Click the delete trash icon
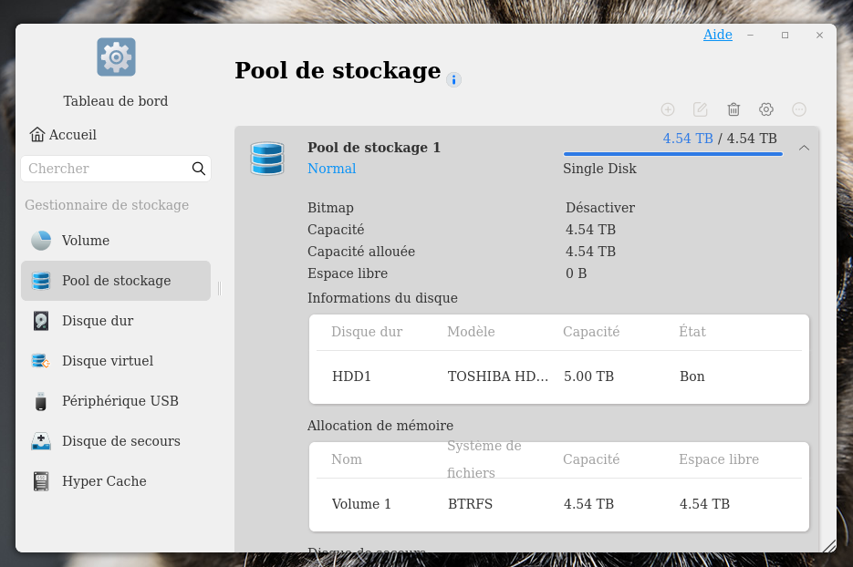The height and width of the screenshot is (567, 853). 733,109
